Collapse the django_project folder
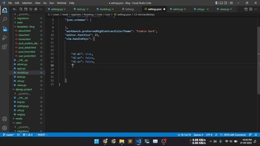Screen dimensions: 260x146 coord(24,89)
